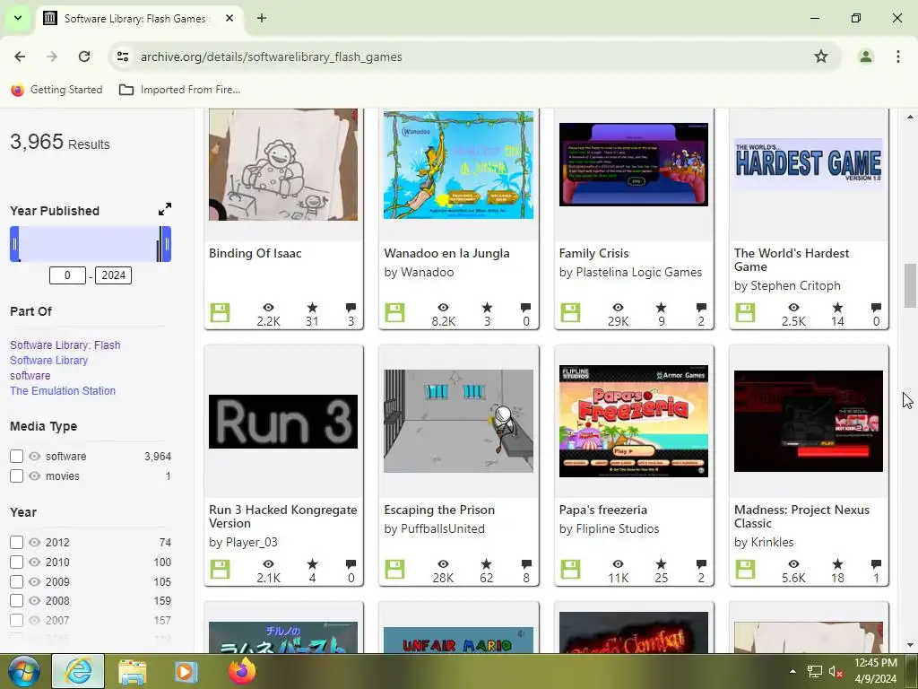Open site information icon in address bar
Image resolution: width=918 pixels, height=689 pixels.
click(123, 57)
